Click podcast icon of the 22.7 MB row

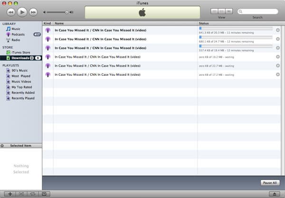coord(48,66)
